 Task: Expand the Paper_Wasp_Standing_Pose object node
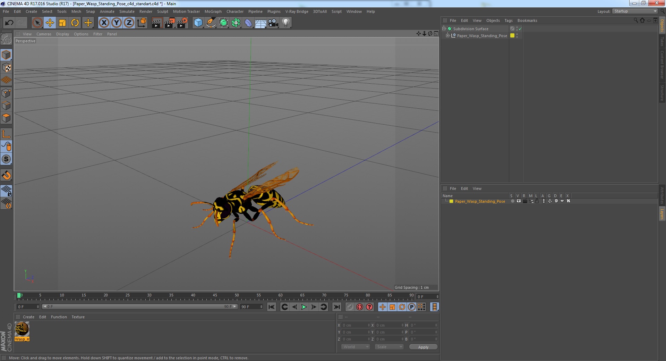(x=447, y=35)
